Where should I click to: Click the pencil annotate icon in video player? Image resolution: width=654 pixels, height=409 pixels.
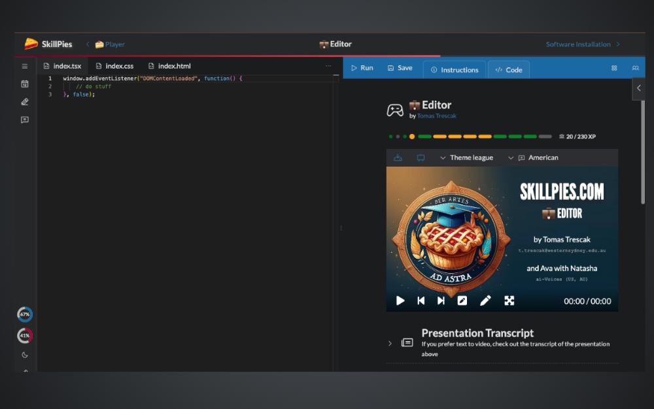[485, 301]
